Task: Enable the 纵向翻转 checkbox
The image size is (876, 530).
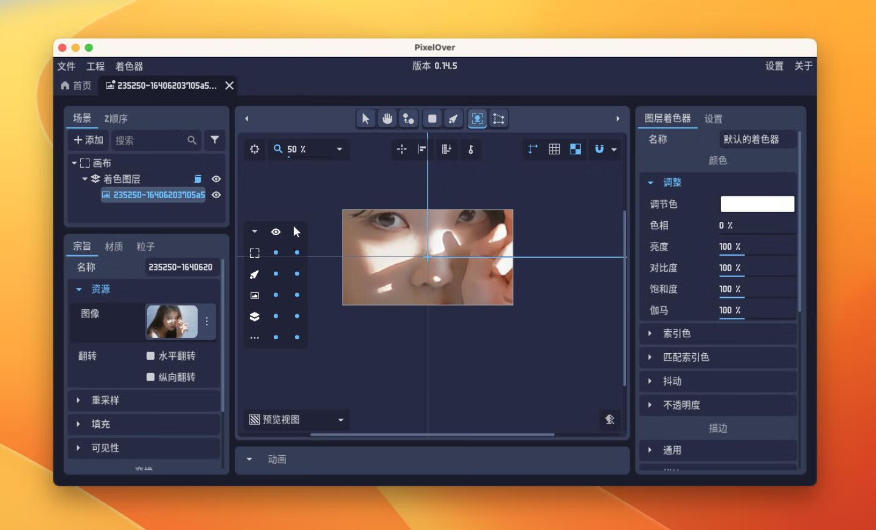Action: pos(150,377)
